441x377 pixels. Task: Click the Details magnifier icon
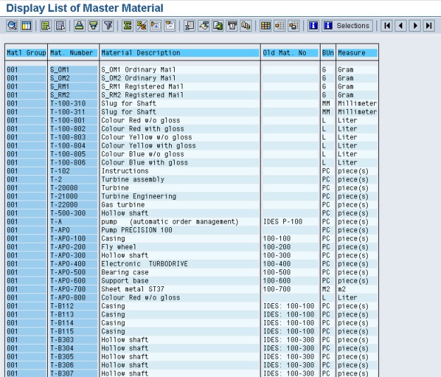(x=12, y=26)
